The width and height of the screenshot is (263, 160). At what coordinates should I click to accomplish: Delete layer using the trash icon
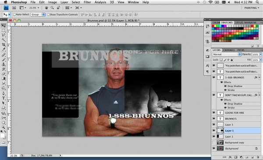258,157
